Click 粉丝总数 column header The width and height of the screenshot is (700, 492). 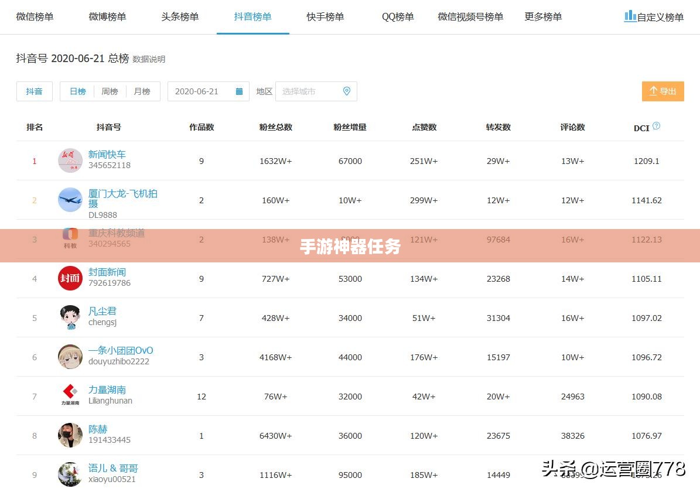[x=276, y=127]
